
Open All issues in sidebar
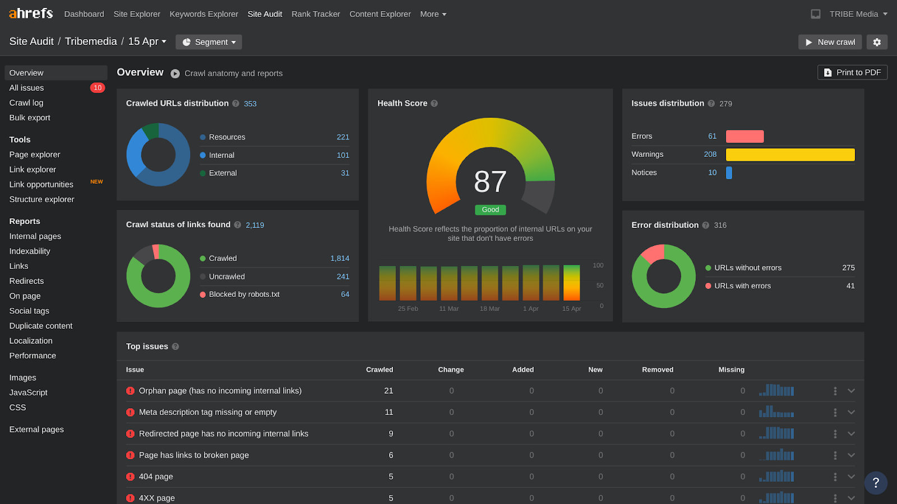pyautogui.click(x=26, y=88)
